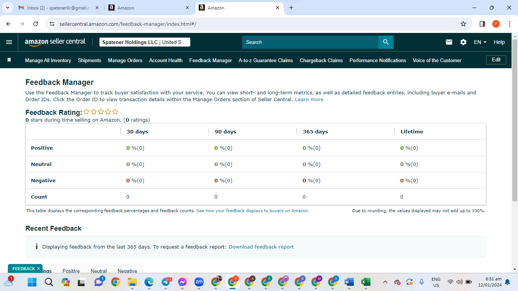This screenshot has width=518, height=291.
Task: Open the Windows Start menu
Action: pyautogui.click(x=32, y=282)
